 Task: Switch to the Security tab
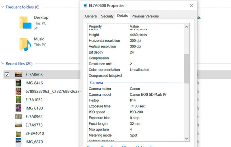click(107, 16)
